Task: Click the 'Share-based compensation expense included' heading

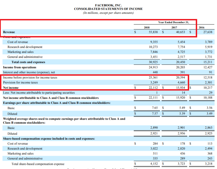Action: [49, 139]
